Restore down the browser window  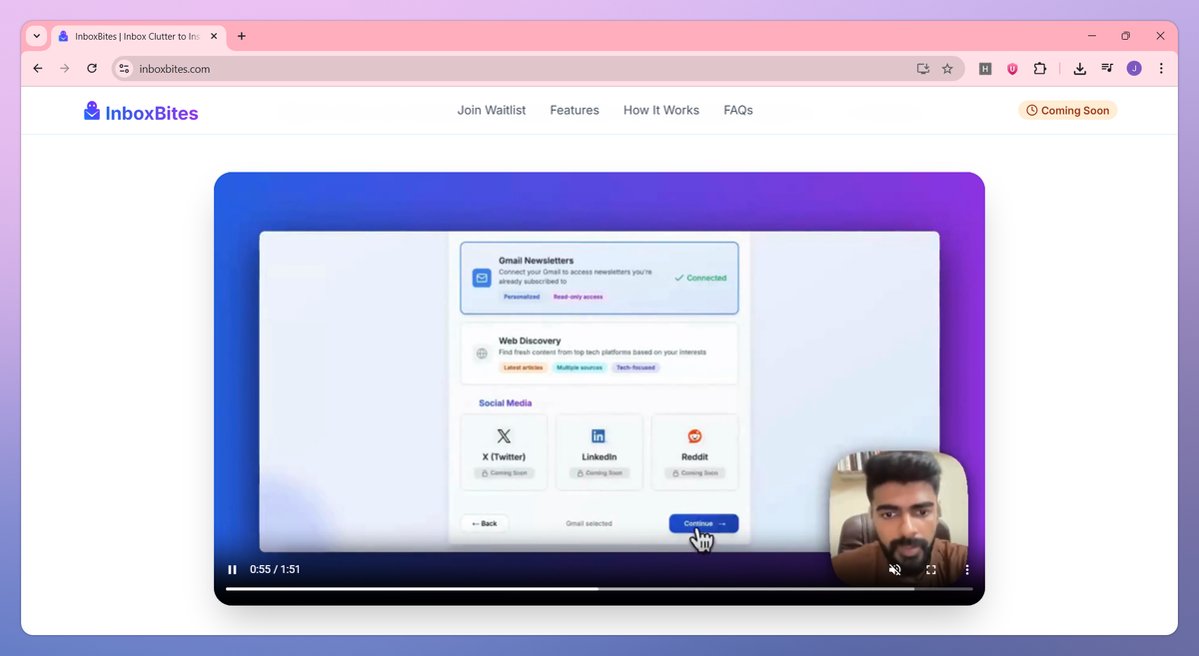pos(1125,36)
